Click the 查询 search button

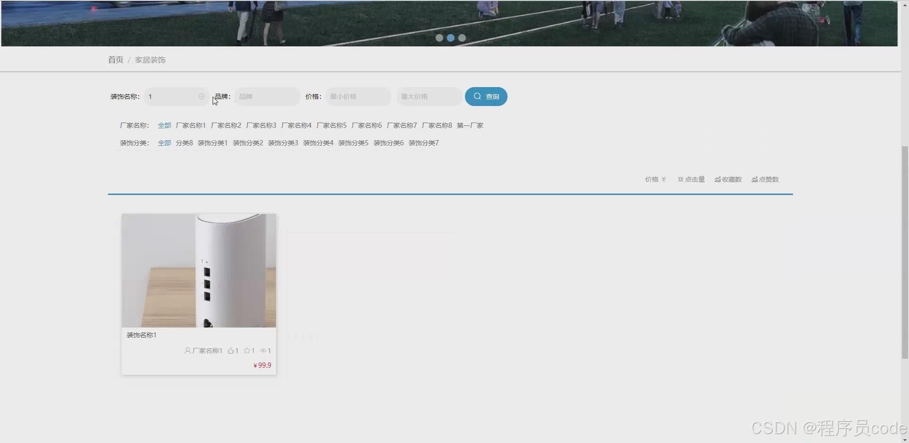tap(486, 97)
